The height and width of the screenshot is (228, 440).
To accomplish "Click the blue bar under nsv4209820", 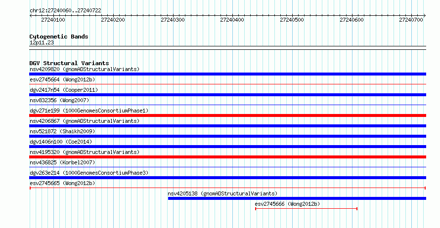I will coord(227,74).
